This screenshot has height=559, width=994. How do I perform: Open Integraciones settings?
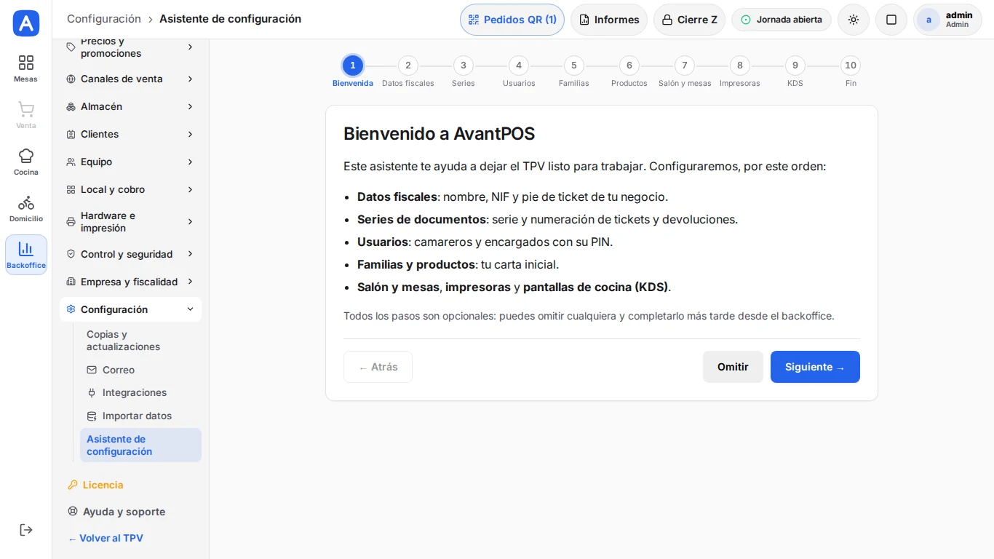(x=140, y=392)
